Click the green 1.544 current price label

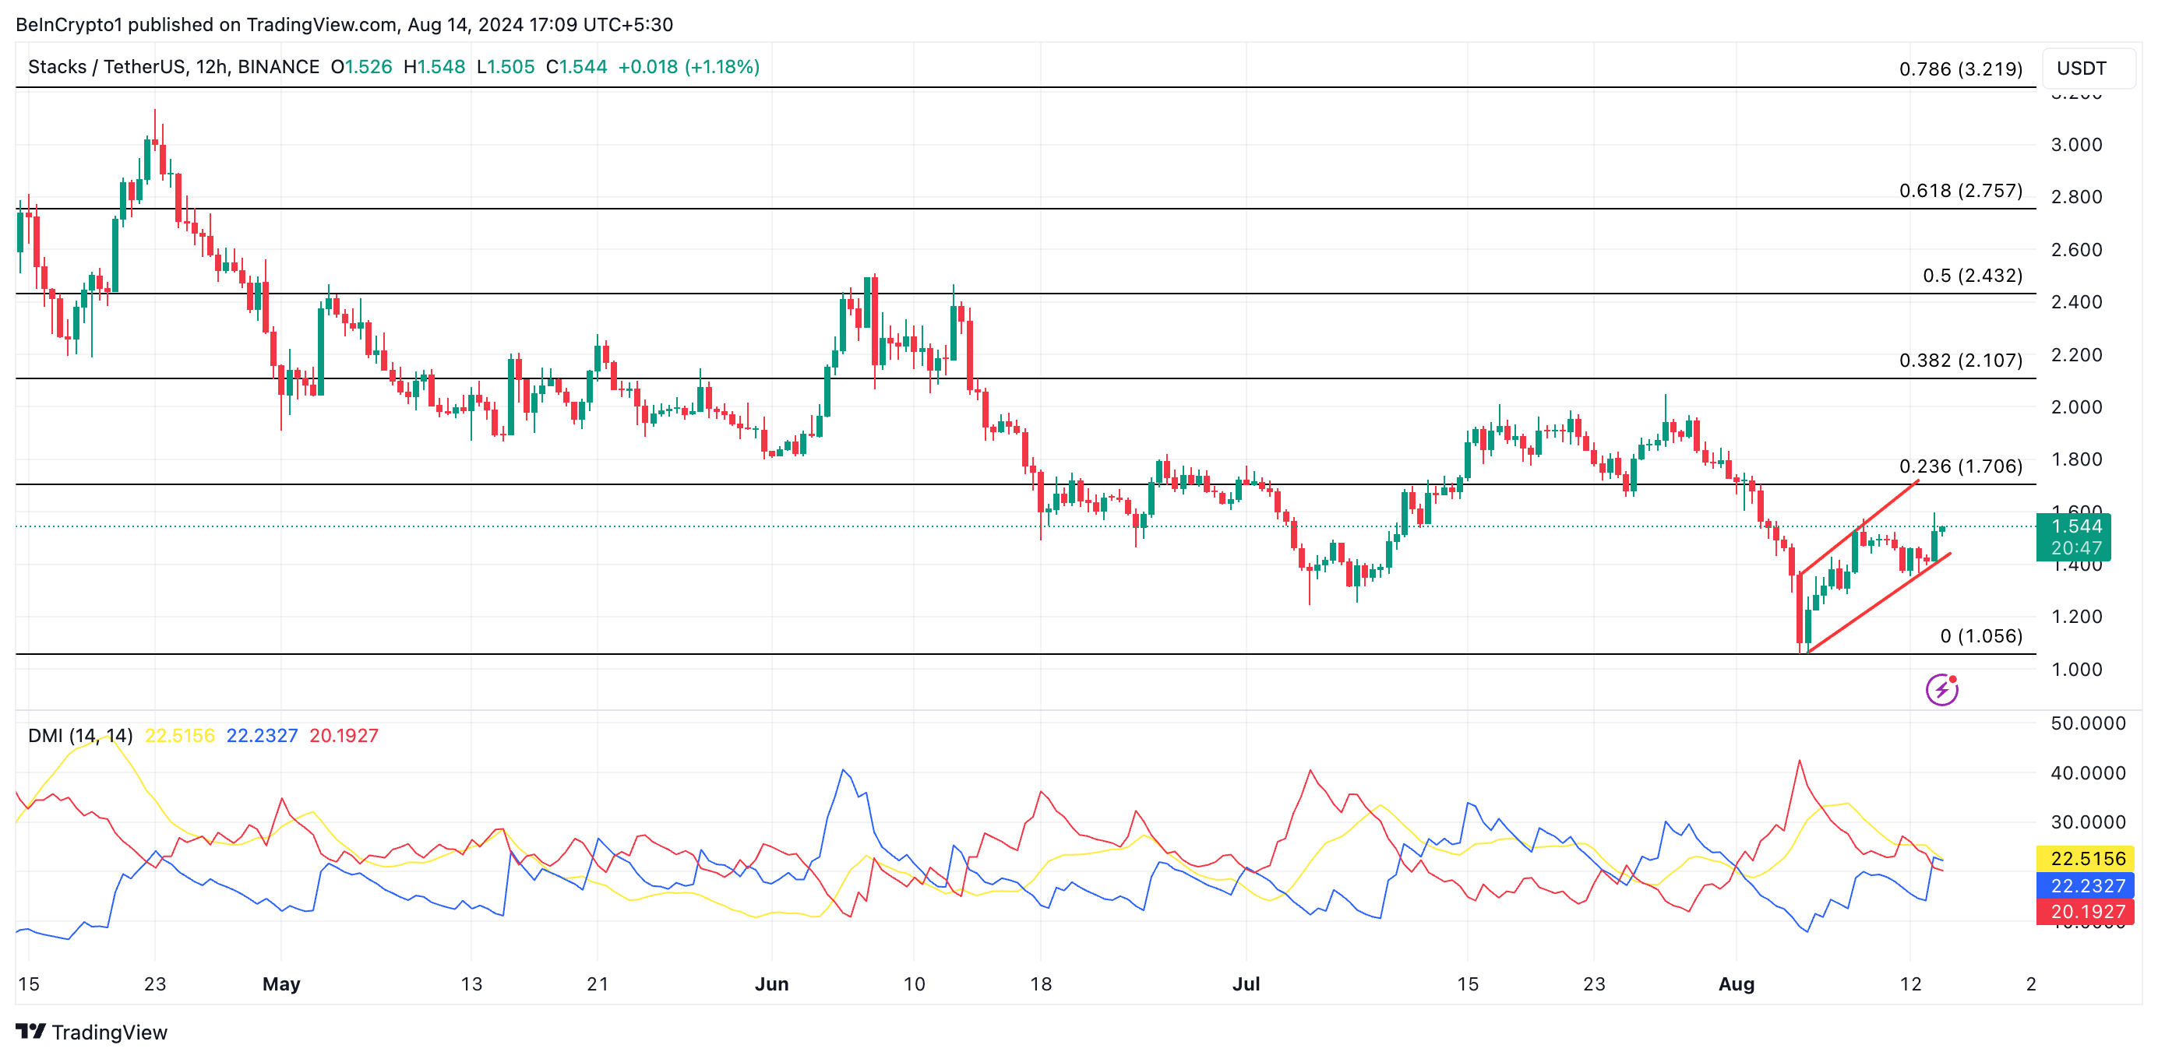click(x=2075, y=526)
